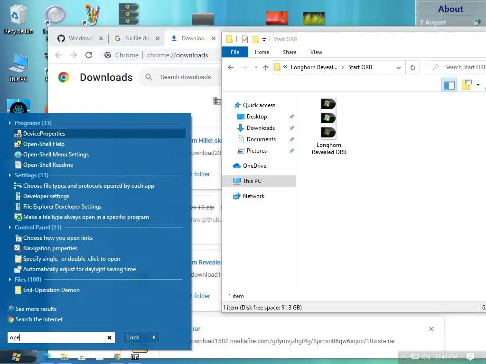Expand the Files (100) results group
Screen dimensions: 486x364
click(x=10, y=280)
